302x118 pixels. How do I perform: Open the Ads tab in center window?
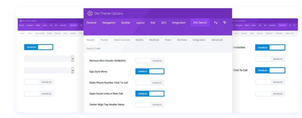pyautogui.click(x=153, y=22)
